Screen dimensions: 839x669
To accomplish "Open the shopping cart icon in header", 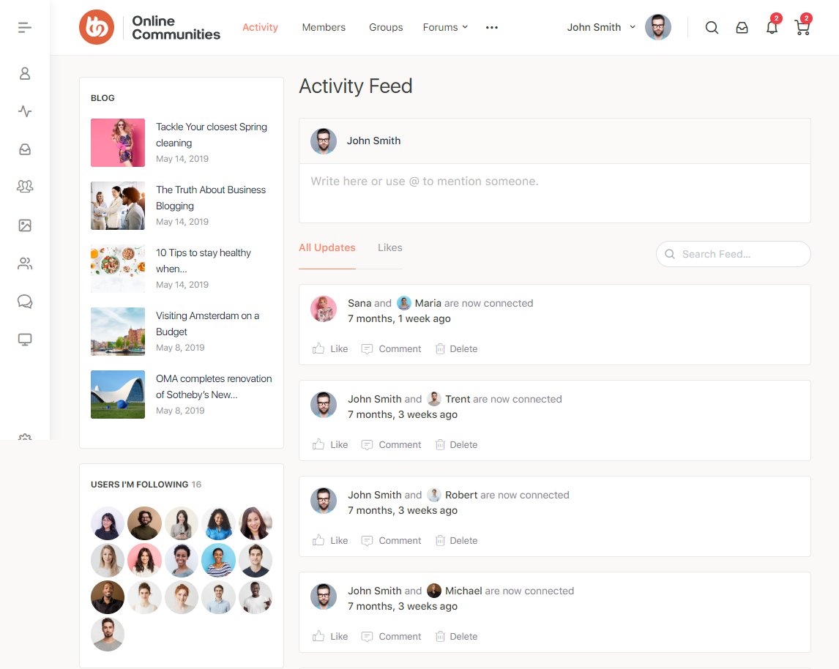I will 802,28.
